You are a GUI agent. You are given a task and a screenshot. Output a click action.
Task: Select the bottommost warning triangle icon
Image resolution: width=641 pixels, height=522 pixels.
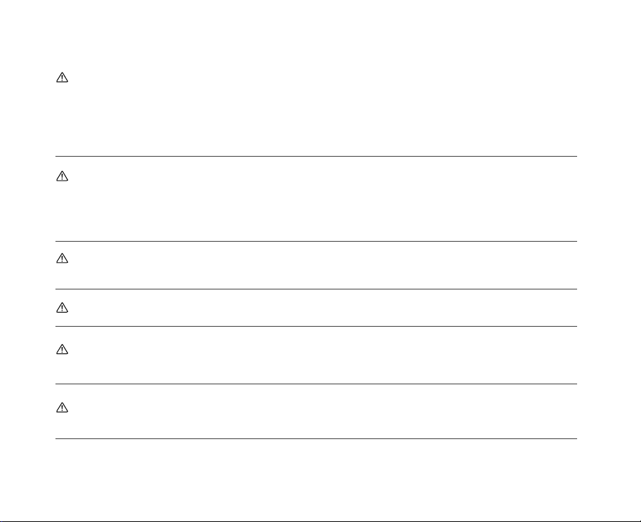click(61, 407)
